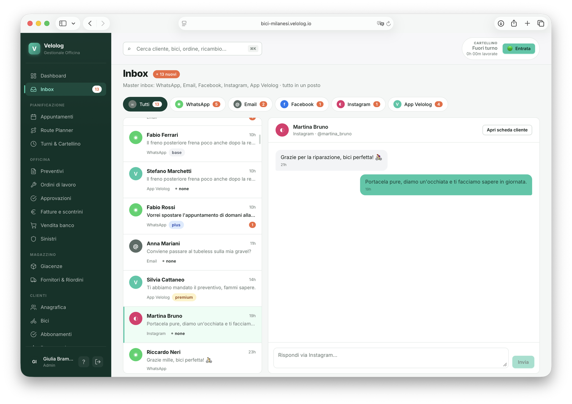Click the Velolog logo
The image size is (572, 404).
pos(34,49)
